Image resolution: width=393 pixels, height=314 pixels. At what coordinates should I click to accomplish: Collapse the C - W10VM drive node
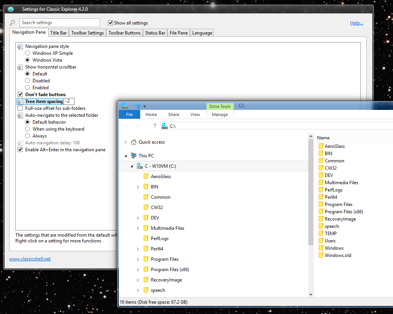[x=132, y=166]
